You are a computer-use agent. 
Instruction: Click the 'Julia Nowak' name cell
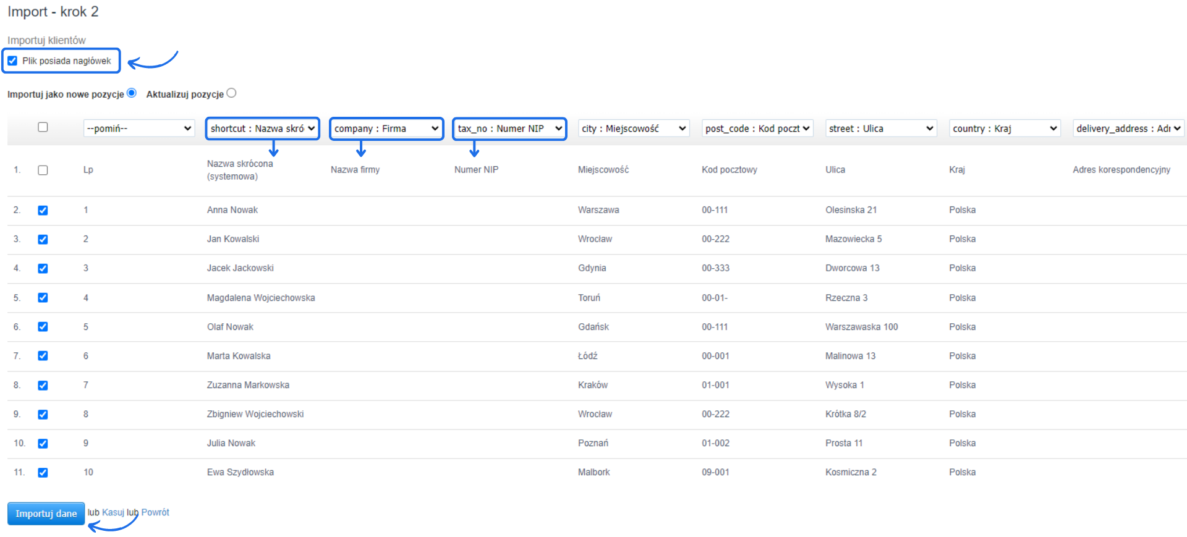tap(231, 443)
